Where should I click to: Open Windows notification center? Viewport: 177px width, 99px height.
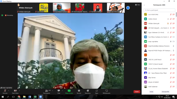point(173,97)
